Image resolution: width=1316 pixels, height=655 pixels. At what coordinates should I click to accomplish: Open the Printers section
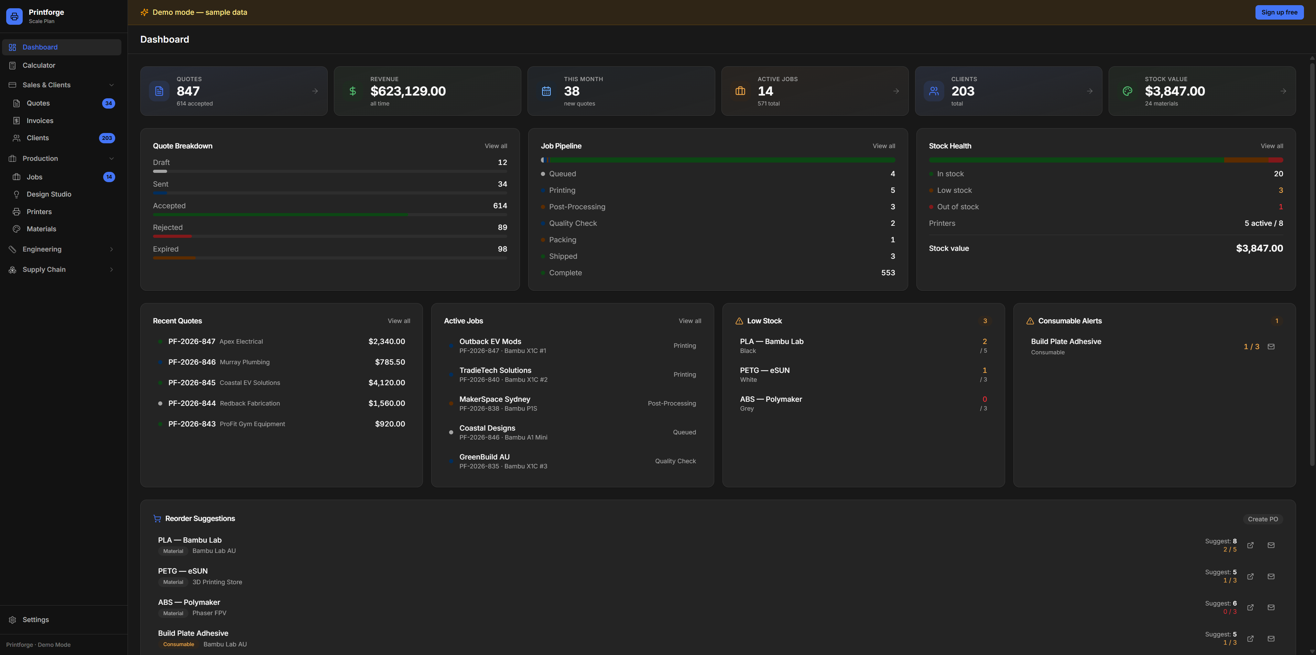point(39,211)
